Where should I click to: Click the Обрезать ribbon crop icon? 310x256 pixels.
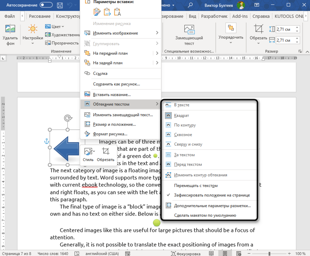pos(259,29)
